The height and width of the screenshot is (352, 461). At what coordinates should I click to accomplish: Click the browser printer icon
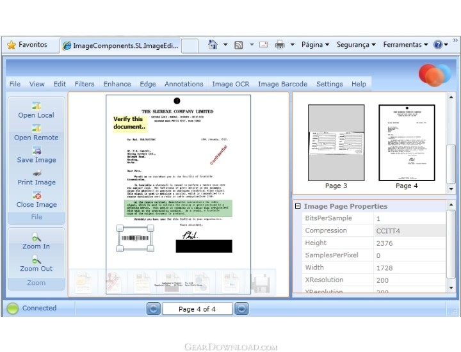pos(280,45)
